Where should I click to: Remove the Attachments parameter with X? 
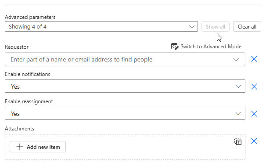pos(254,141)
